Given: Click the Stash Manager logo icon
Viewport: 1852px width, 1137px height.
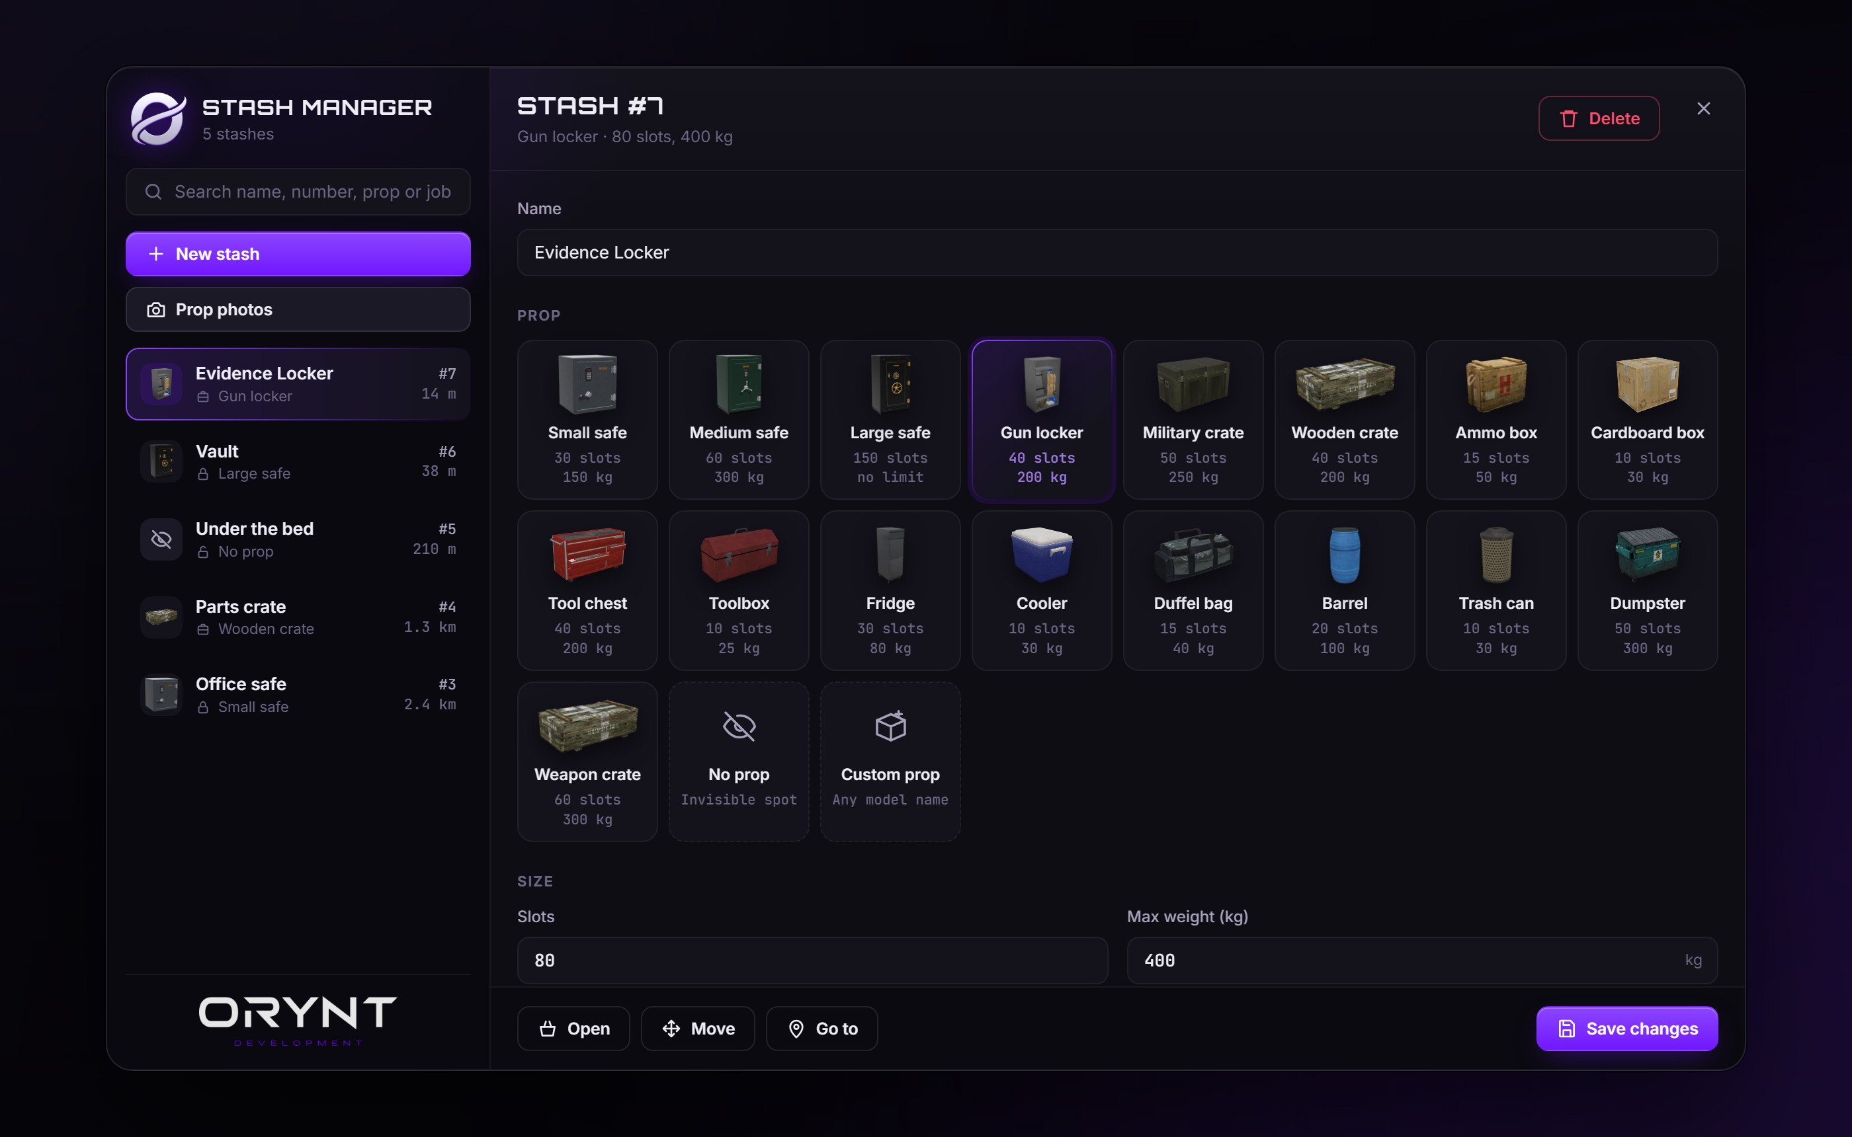Looking at the screenshot, I should point(158,119).
